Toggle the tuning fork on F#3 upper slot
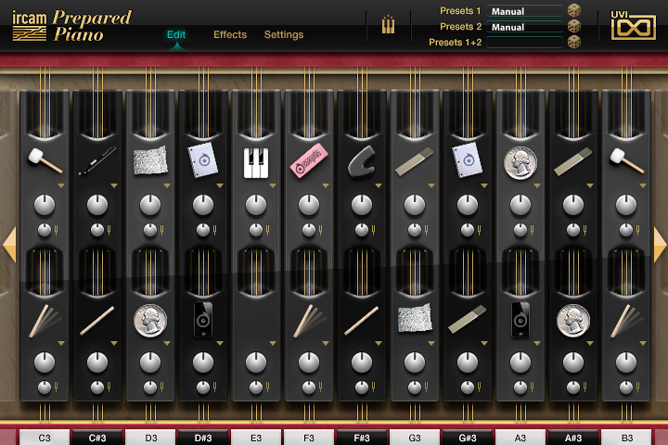The height and width of the screenshot is (445, 668). 373,230
